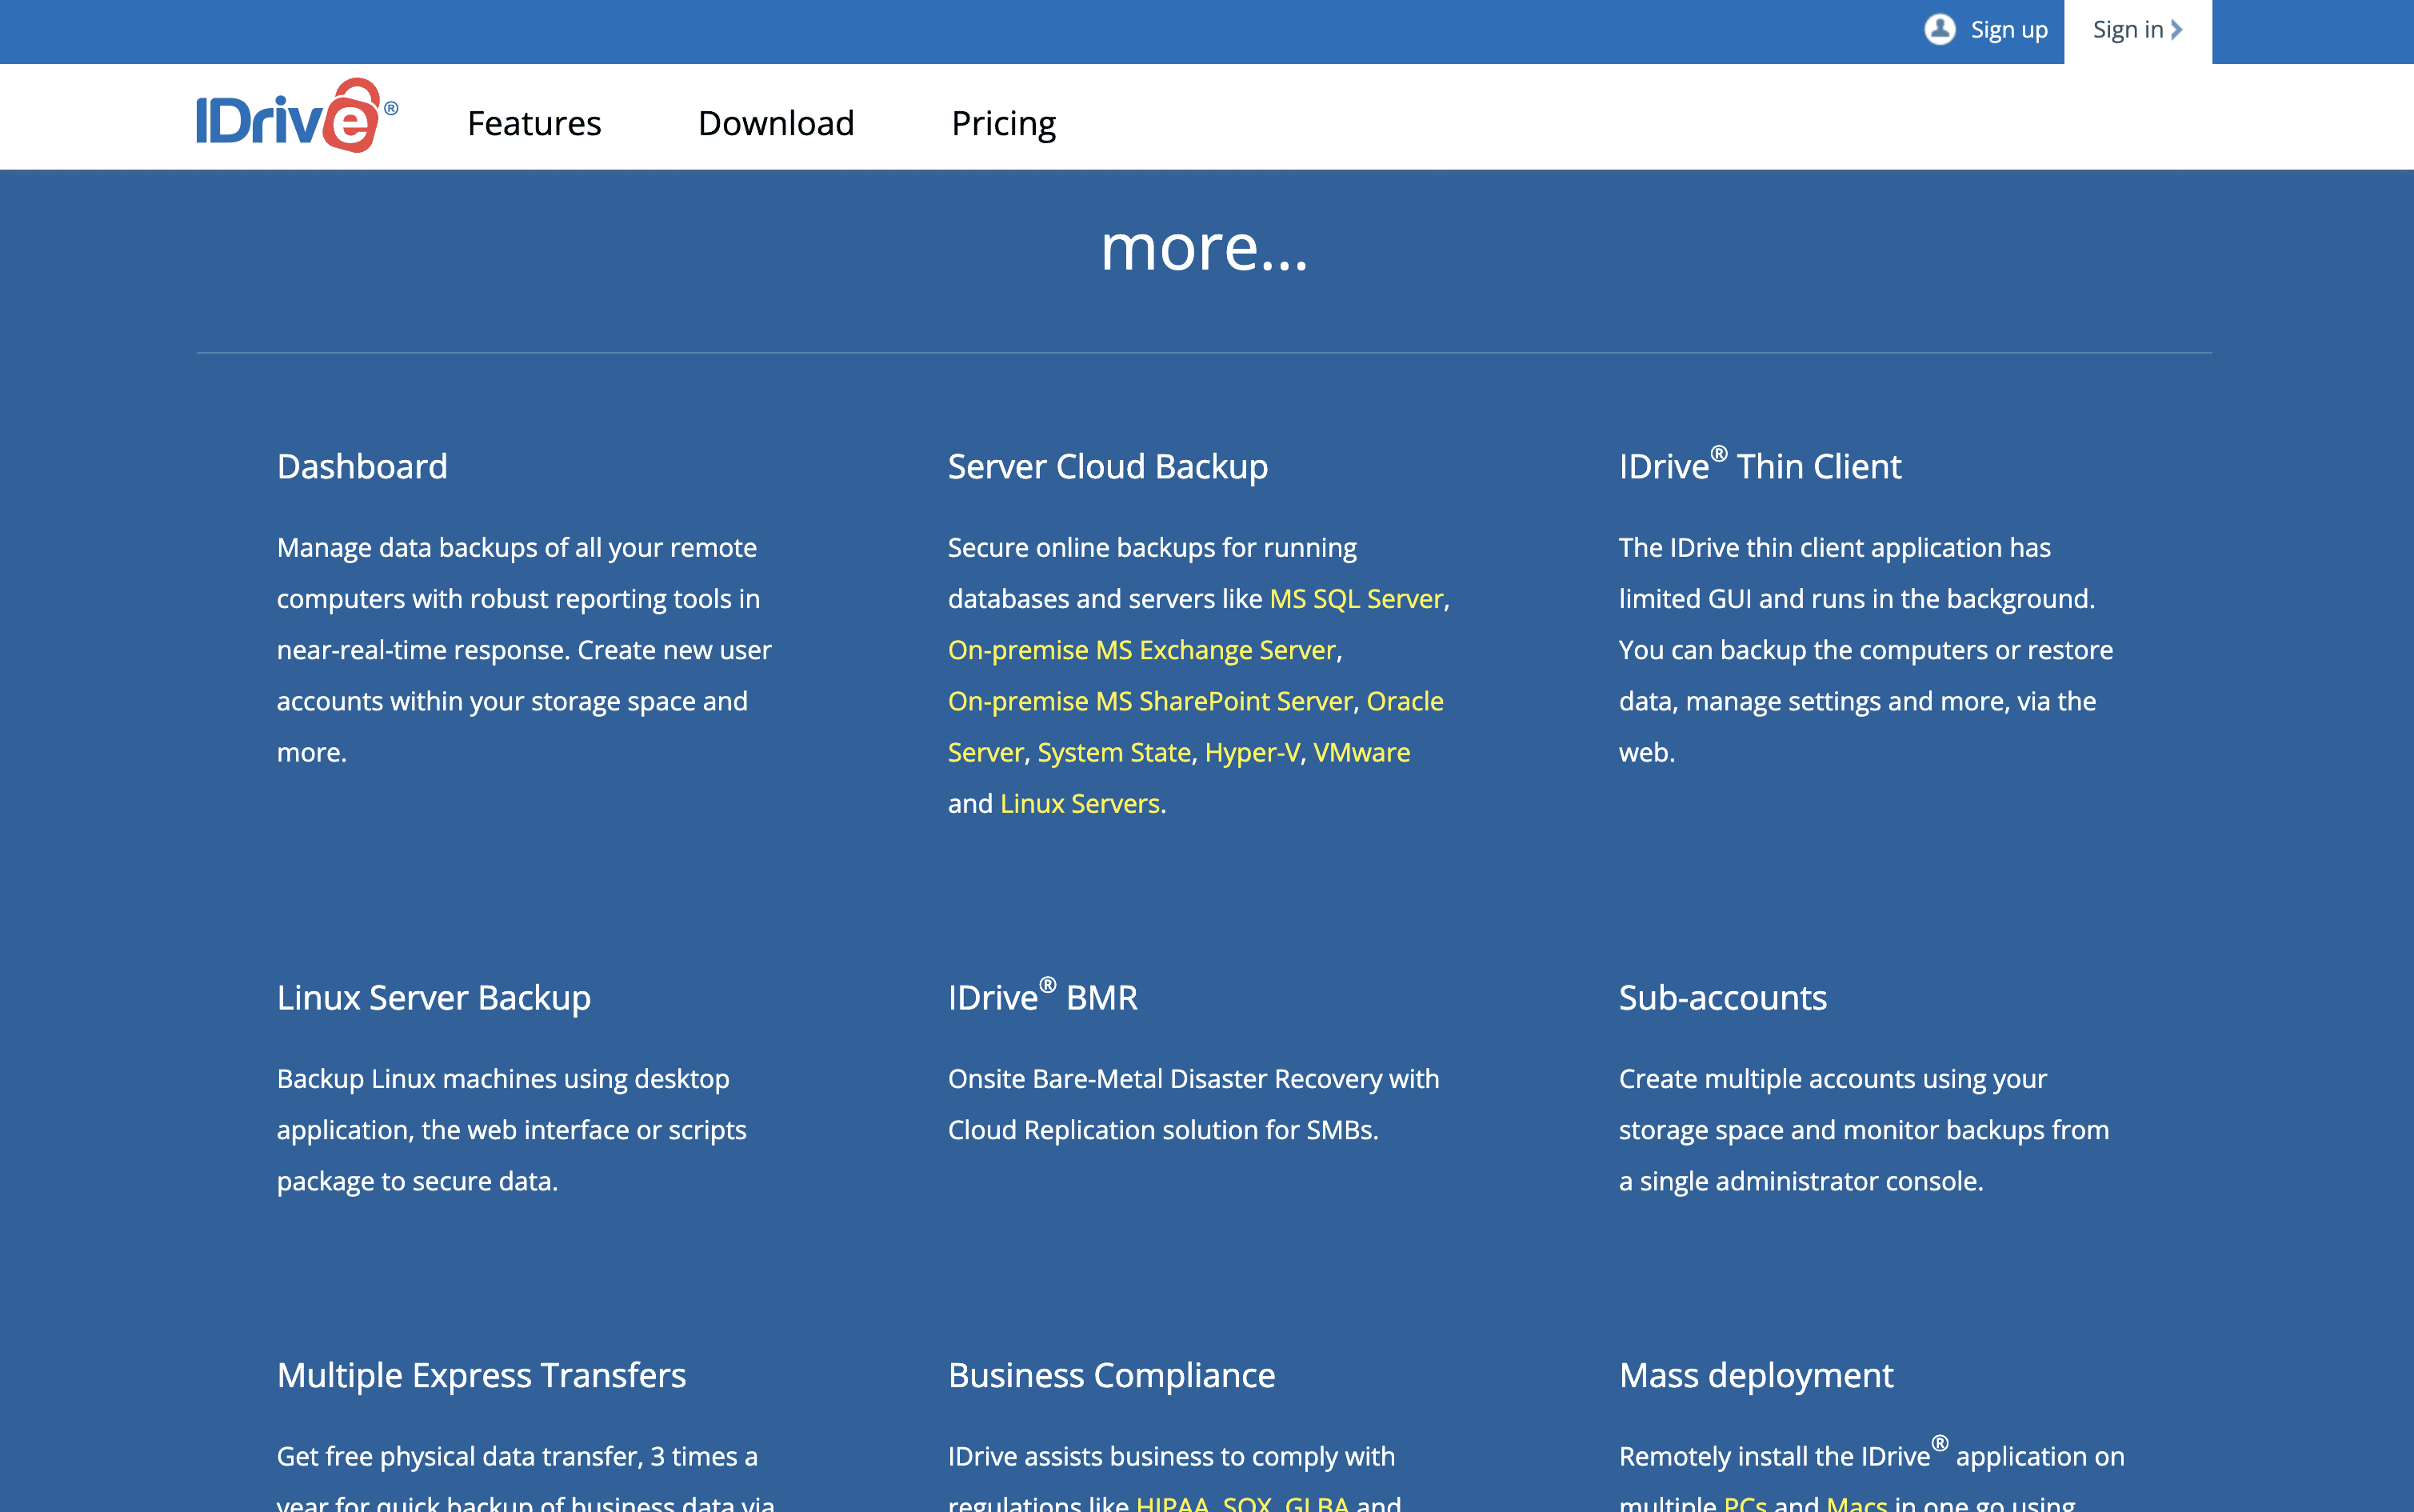Click the Sign in button
The width and height of the screenshot is (2414, 1512).
pos(2138,30)
